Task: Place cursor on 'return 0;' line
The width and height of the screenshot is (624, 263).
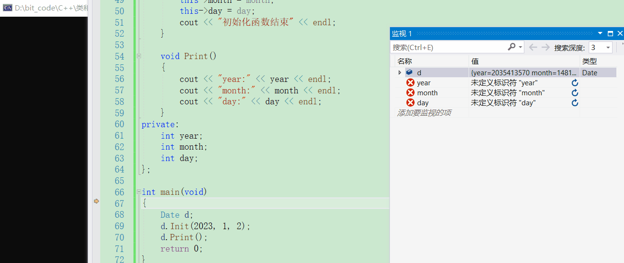Action: click(x=182, y=249)
